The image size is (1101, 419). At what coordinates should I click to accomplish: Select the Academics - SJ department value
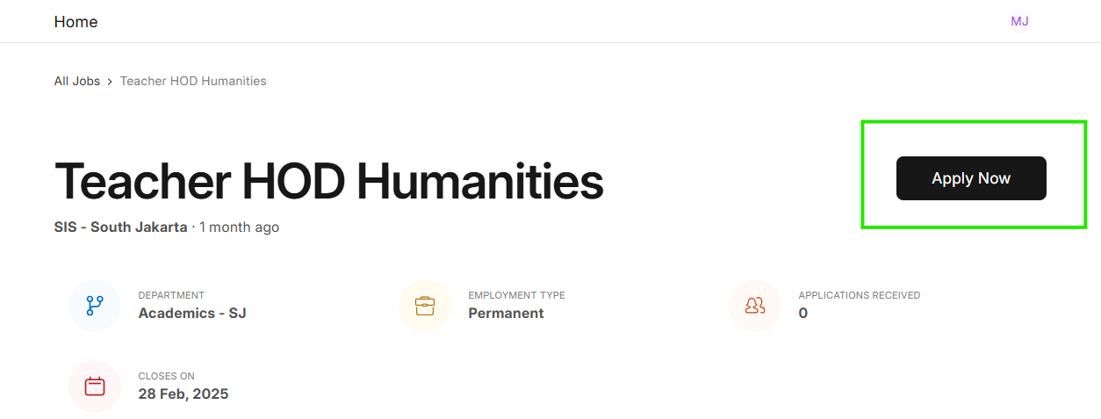tap(192, 313)
